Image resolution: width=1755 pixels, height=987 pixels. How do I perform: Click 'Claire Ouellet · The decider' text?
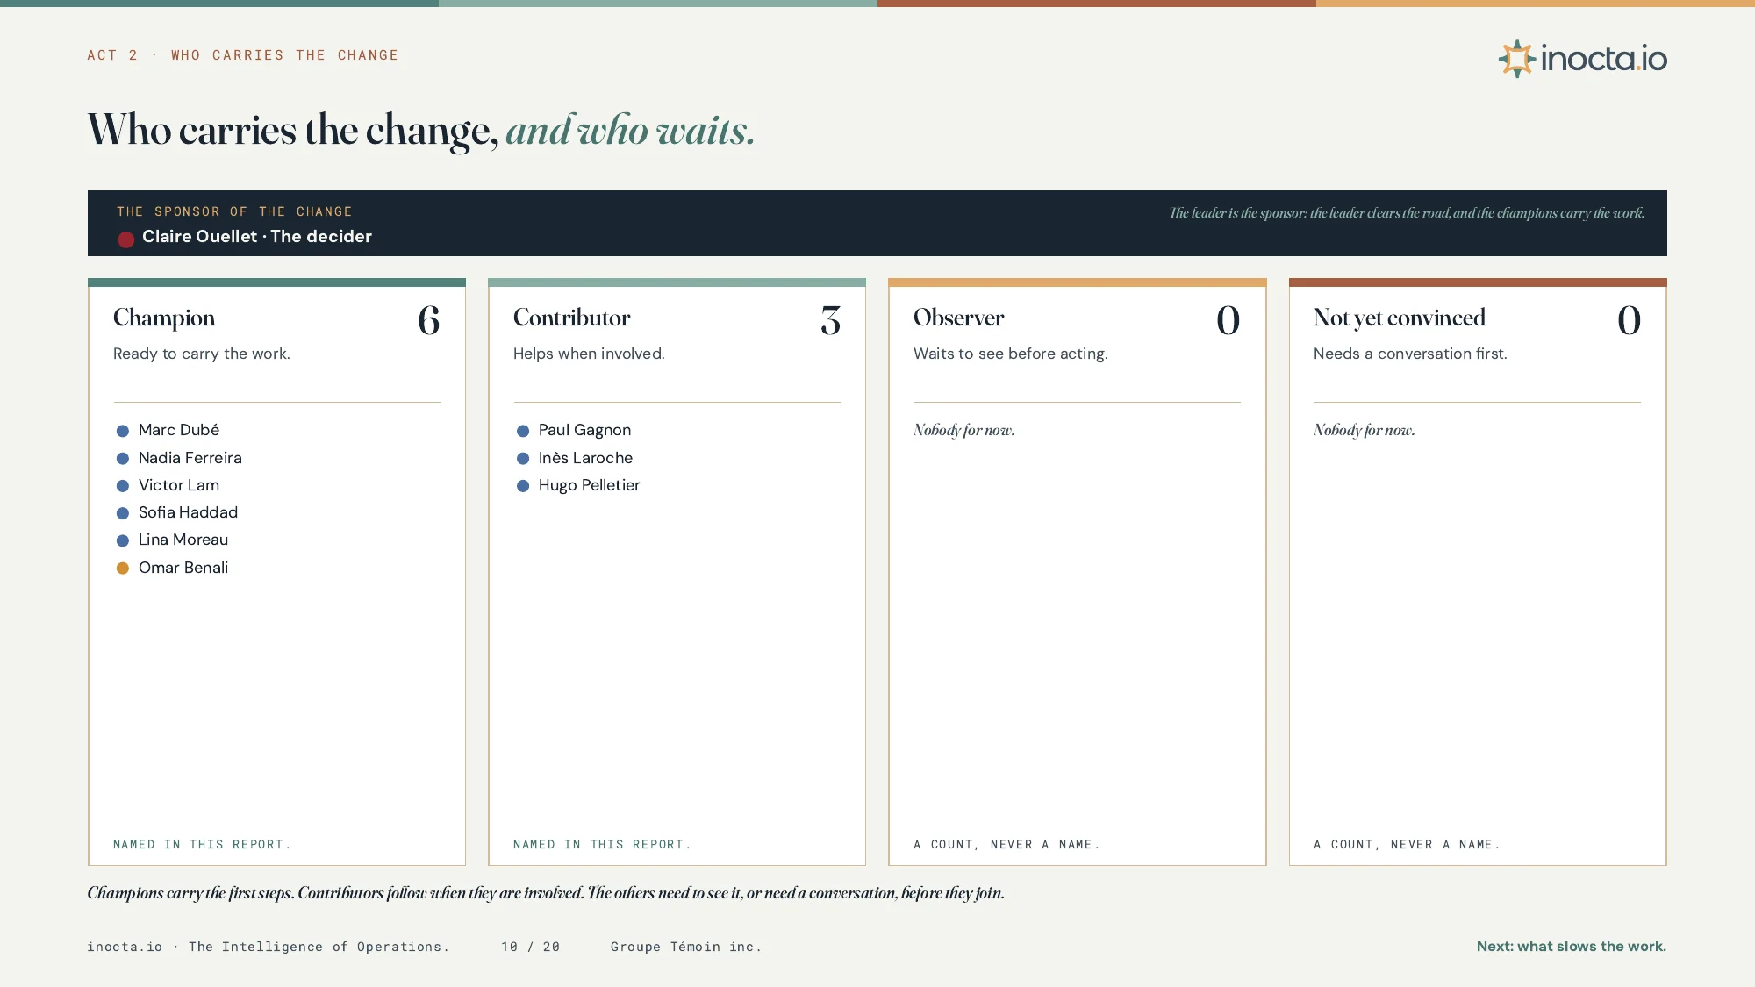(257, 237)
